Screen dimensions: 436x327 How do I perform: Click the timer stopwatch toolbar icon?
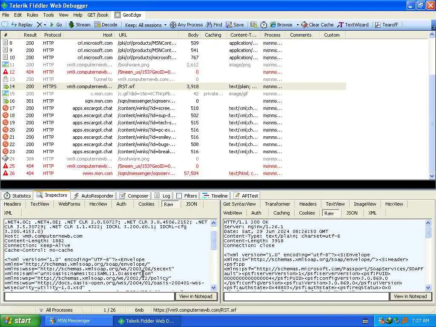[264, 25]
